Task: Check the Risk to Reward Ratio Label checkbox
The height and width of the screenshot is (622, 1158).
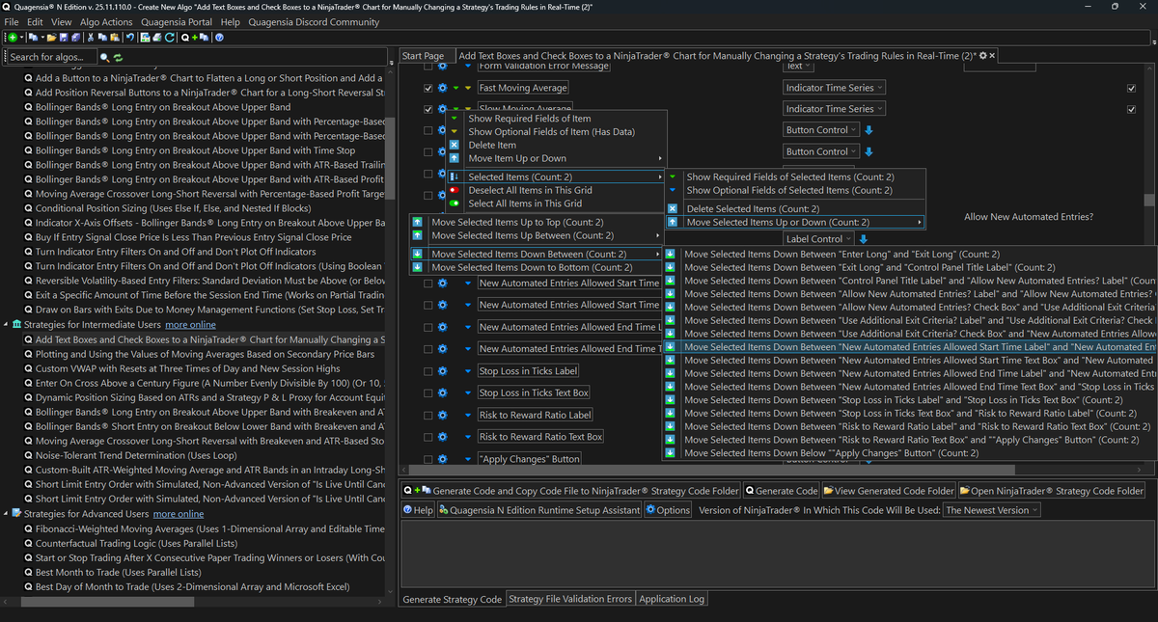Action: pyautogui.click(x=428, y=415)
